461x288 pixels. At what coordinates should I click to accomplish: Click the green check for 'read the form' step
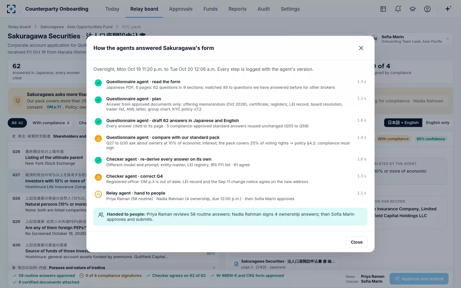pos(98,83)
